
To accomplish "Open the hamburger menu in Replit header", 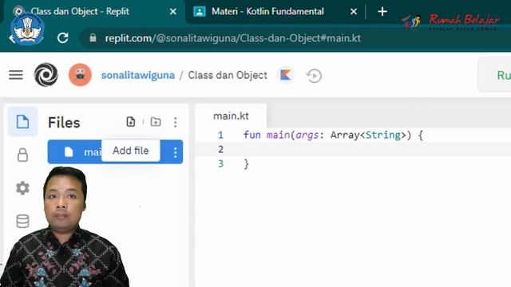I will [16, 75].
